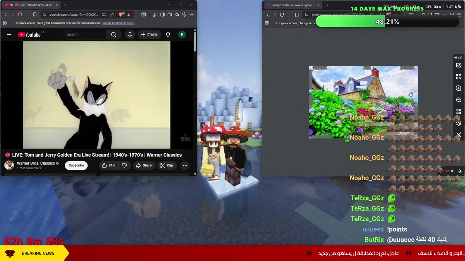Open the browser menu in puzzle window

coord(459,15)
